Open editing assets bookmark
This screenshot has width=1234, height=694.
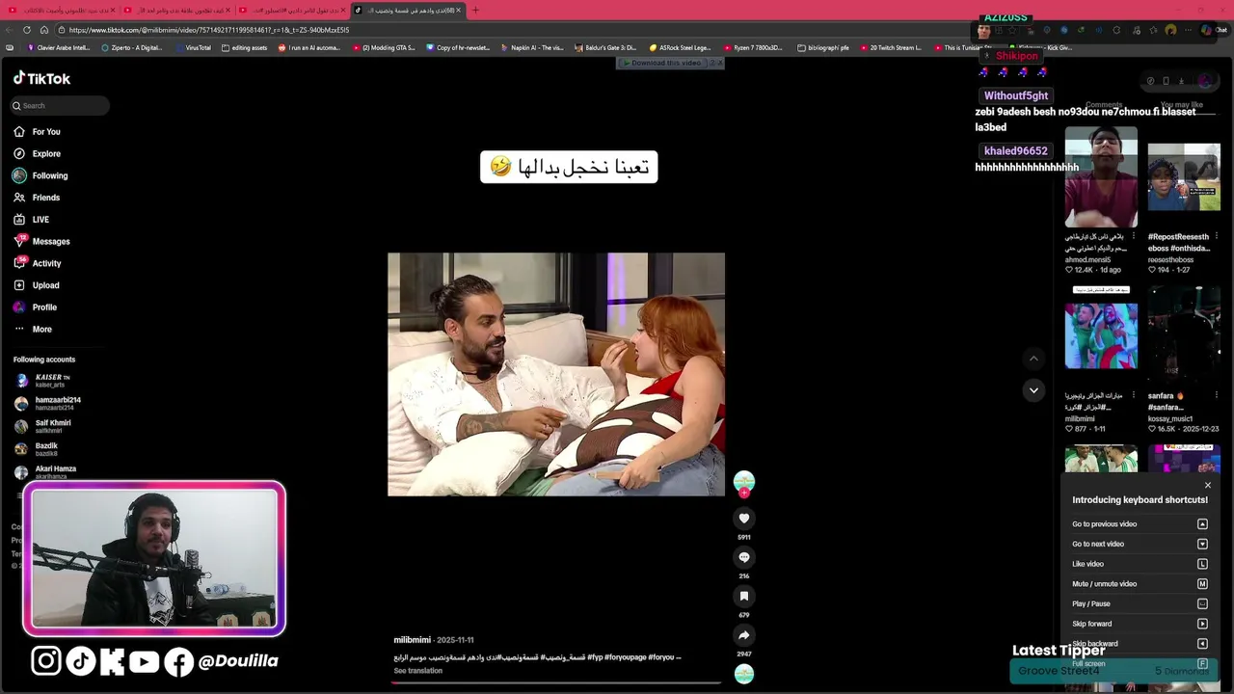(245, 47)
